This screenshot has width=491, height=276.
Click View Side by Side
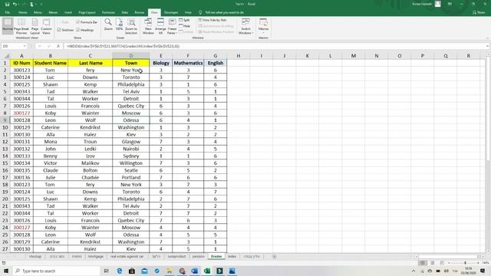(x=213, y=20)
